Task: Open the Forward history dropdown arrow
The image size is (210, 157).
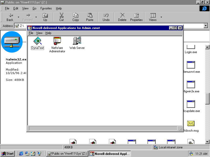Action: coord(36,17)
